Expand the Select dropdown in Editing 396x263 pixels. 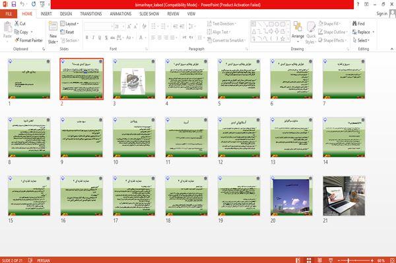point(361,40)
